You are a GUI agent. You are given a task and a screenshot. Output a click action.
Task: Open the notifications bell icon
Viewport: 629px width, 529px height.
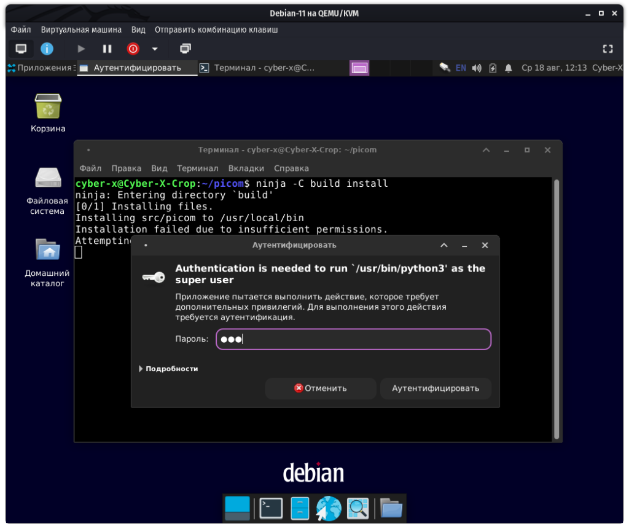[509, 68]
